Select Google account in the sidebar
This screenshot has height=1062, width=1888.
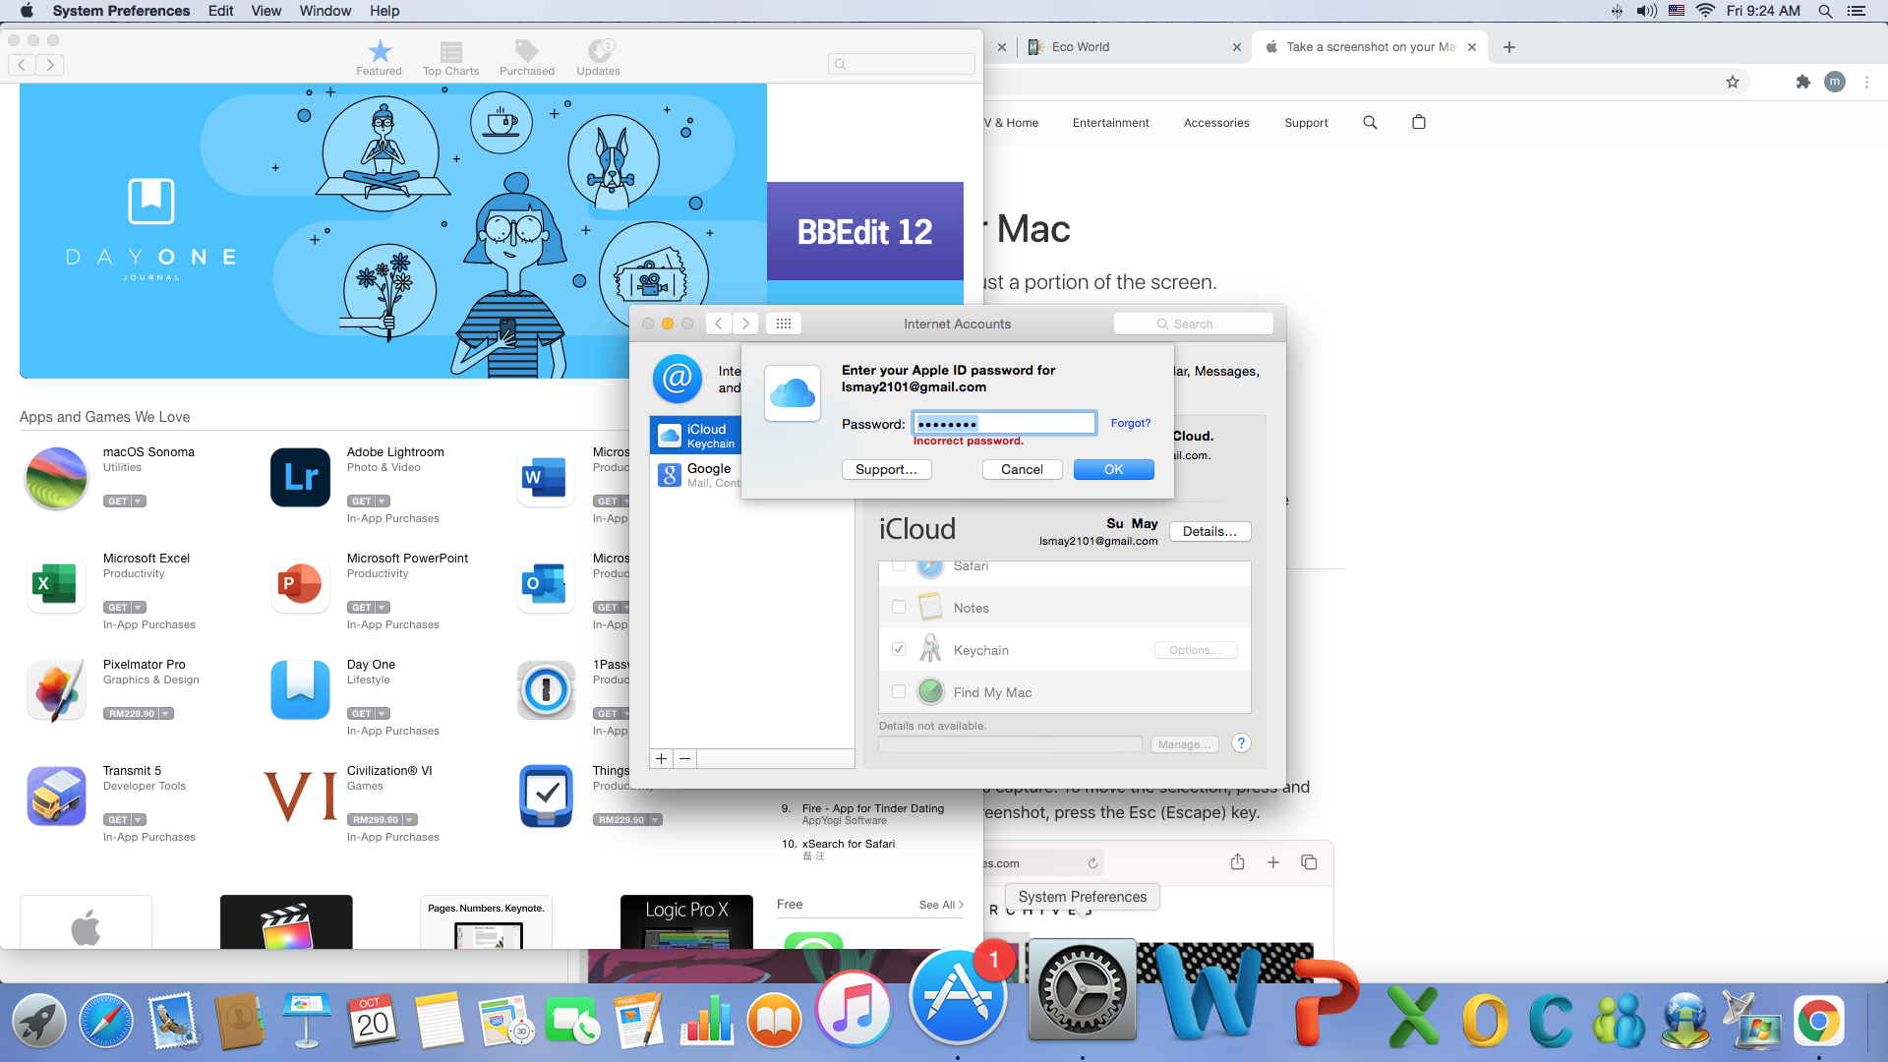coord(698,475)
